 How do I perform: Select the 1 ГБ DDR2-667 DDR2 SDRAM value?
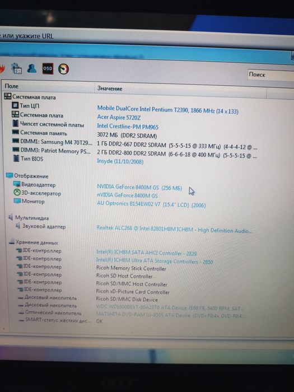coord(177,146)
